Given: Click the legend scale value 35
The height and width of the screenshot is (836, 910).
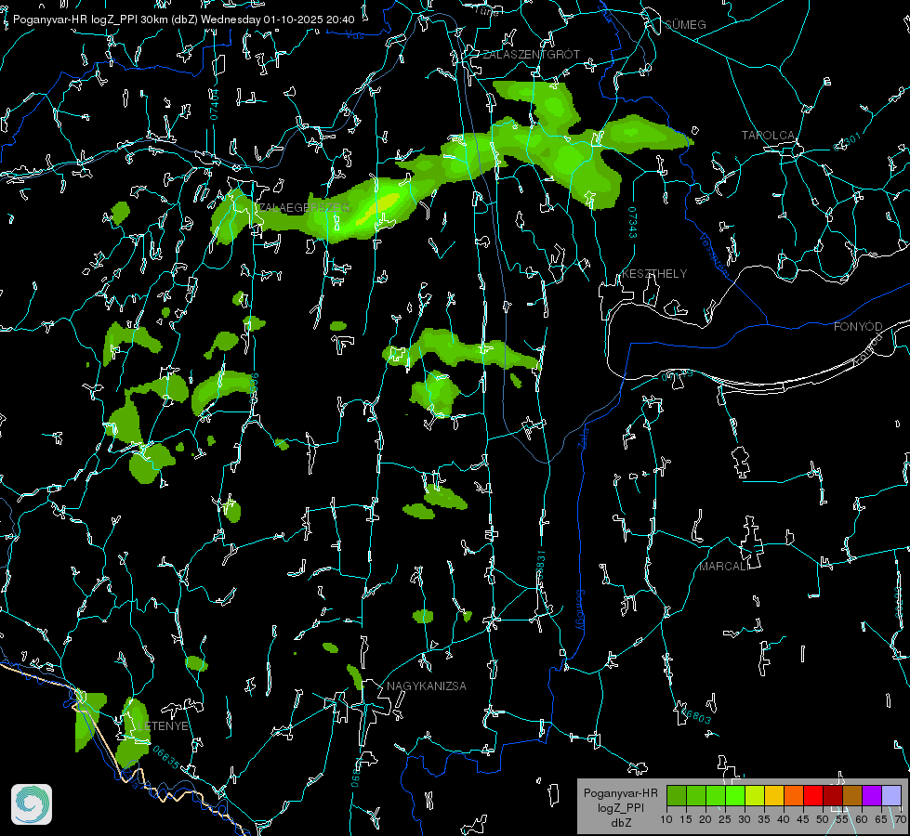Looking at the screenshot, I should click(764, 819).
